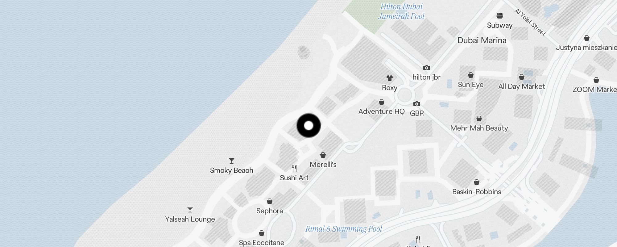Select the black current location pin
Screen dimensions: 617x247
[x=308, y=126]
